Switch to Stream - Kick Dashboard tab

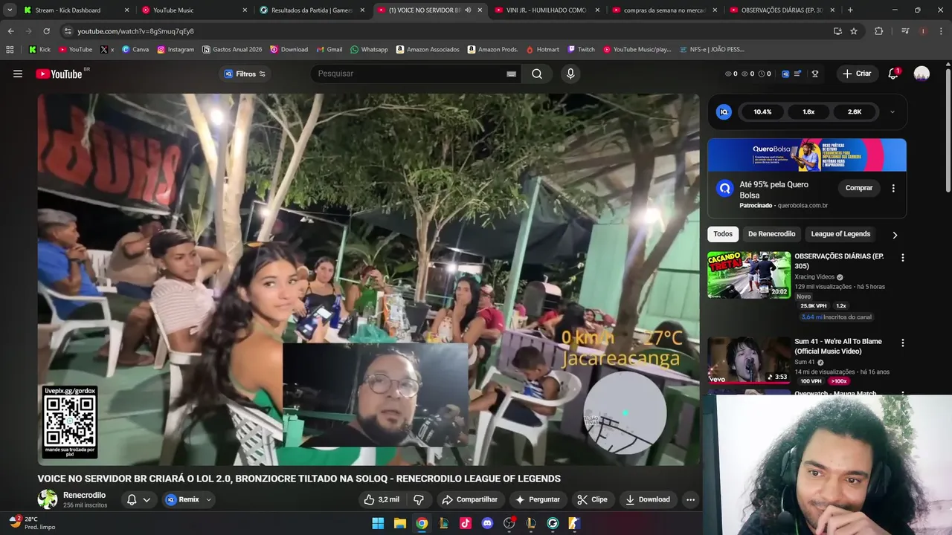(75, 10)
